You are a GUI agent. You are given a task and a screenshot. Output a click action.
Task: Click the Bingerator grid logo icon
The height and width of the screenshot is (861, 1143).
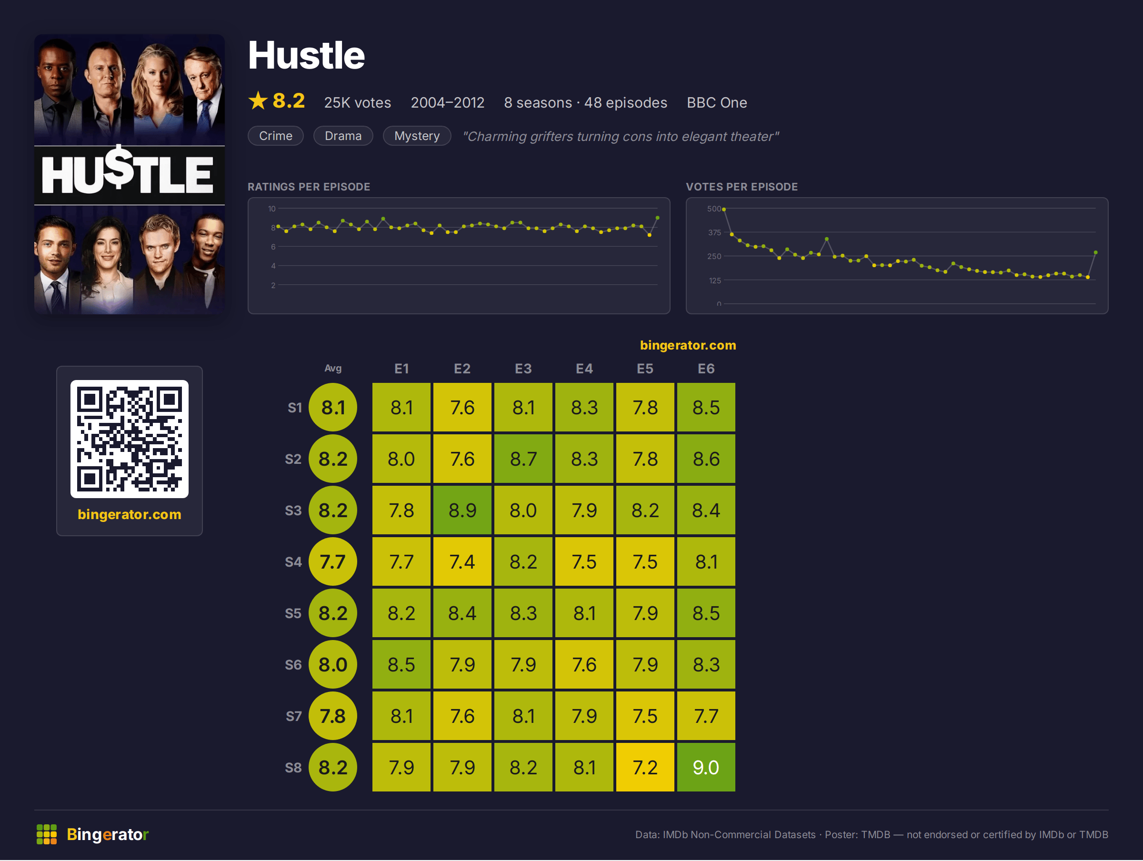coord(47,834)
